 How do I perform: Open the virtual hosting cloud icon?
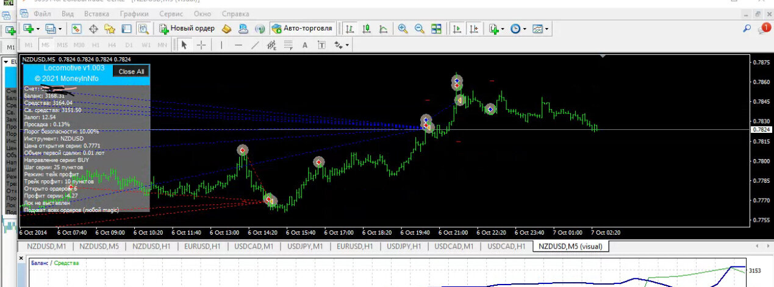click(243, 29)
